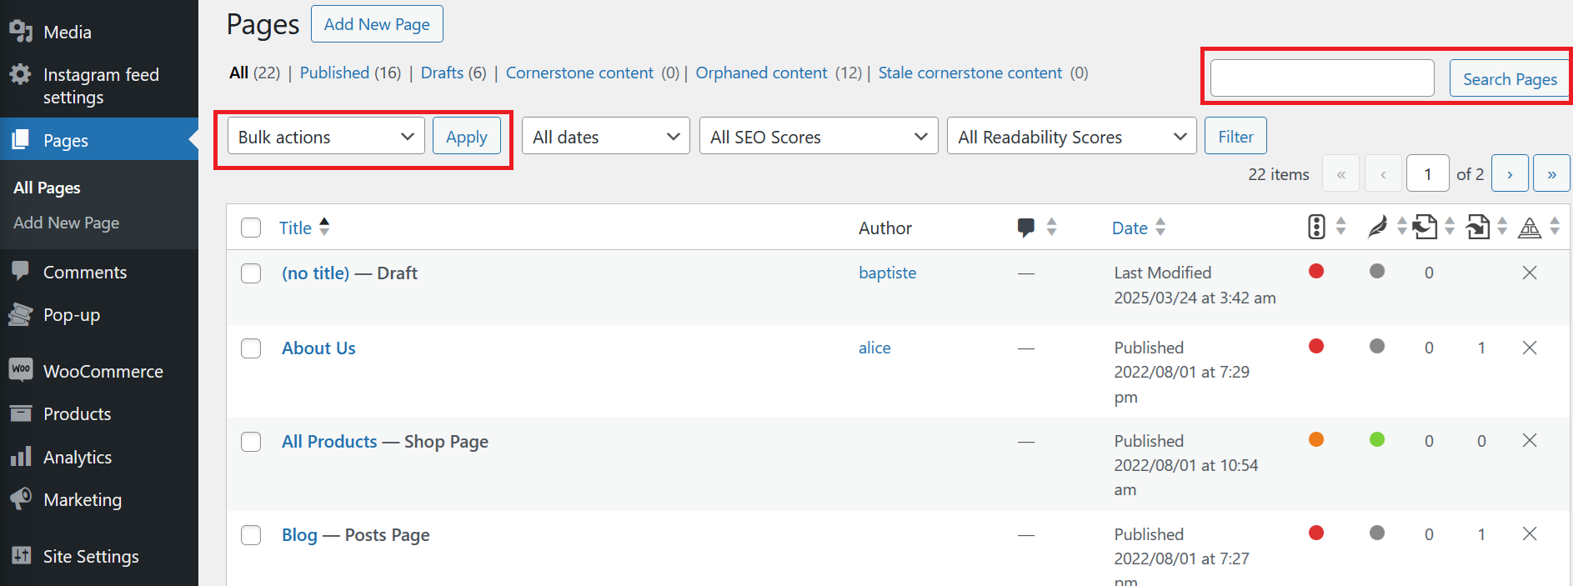Screen dimensions: 1573x586
Task: Sort by readability feather column icon
Action: tap(1378, 227)
